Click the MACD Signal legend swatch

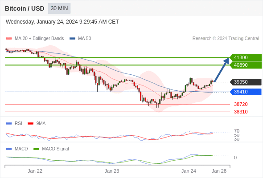point(36,149)
